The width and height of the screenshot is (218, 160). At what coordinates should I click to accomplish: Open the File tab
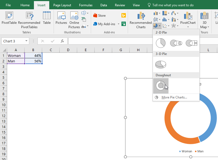tap(8, 5)
